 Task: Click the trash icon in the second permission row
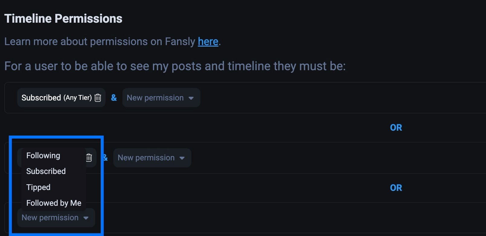89,158
